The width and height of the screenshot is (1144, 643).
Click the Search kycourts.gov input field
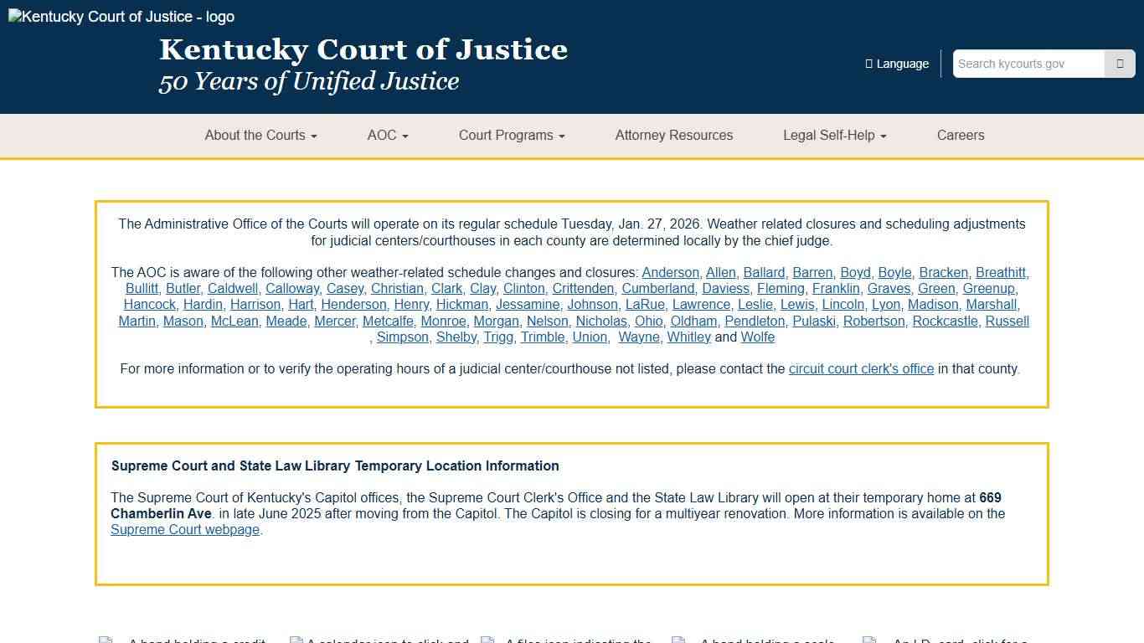click(1028, 63)
